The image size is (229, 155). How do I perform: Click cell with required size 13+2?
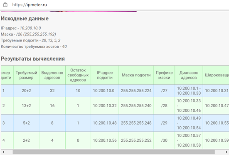pos(26,106)
